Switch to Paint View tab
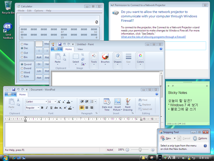The image size is (214, 161). click(80, 49)
